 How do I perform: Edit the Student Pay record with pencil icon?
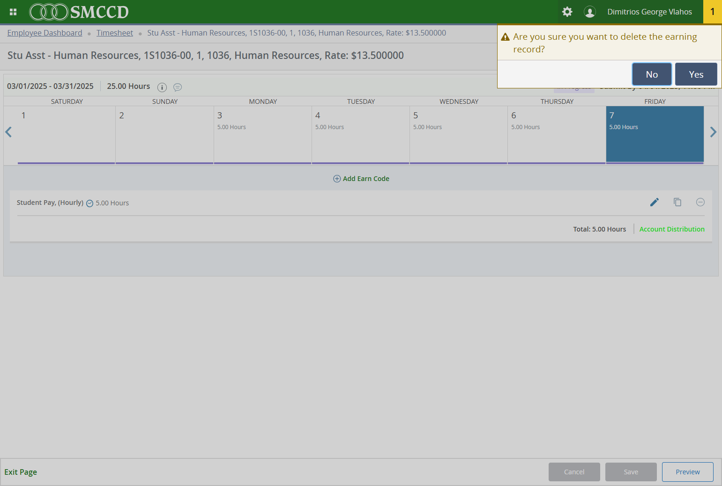[655, 202]
